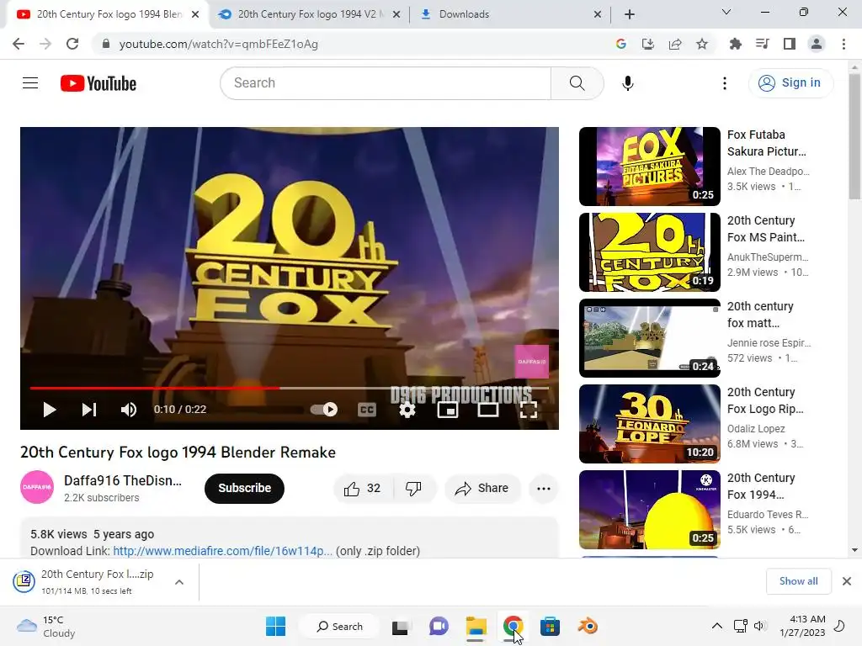The image size is (862, 646).
Task: Subscribe to Daffa916 channel
Action: pyautogui.click(x=245, y=489)
